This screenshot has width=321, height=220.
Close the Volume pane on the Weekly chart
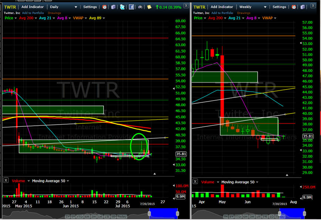pyautogui.click(x=195, y=181)
